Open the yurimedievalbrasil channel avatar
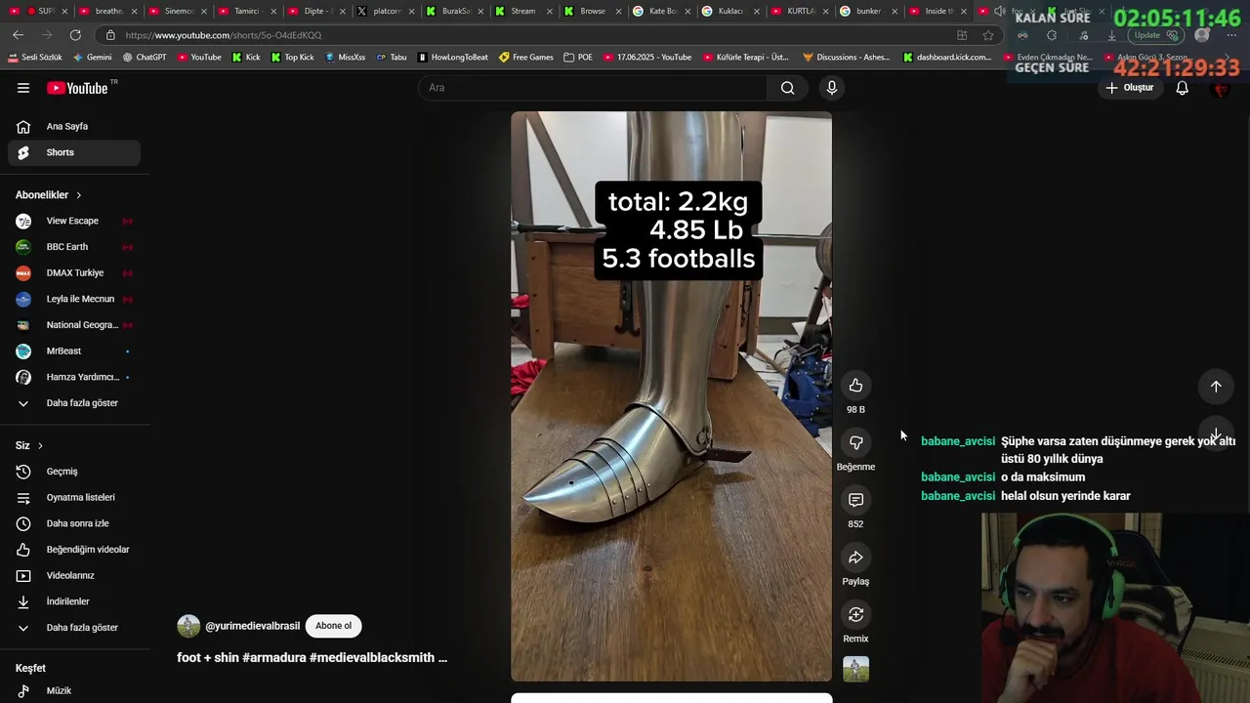Image resolution: width=1250 pixels, height=703 pixels. pos(188,626)
